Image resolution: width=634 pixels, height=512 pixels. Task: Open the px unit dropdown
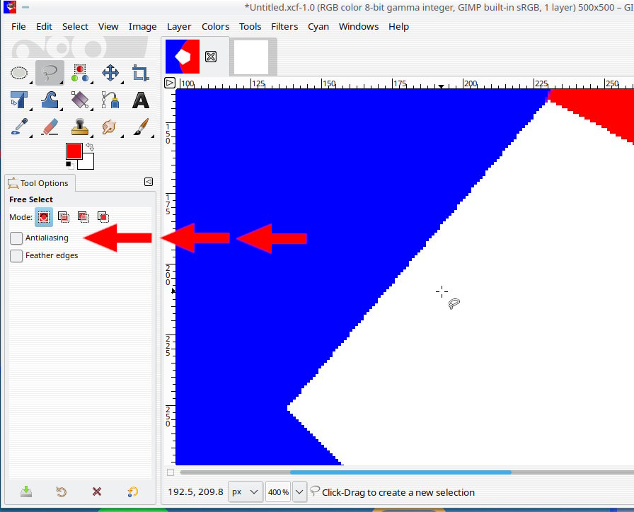(245, 491)
